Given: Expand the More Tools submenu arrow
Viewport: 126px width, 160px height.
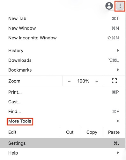Looking at the screenshot, I should (118, 121).
